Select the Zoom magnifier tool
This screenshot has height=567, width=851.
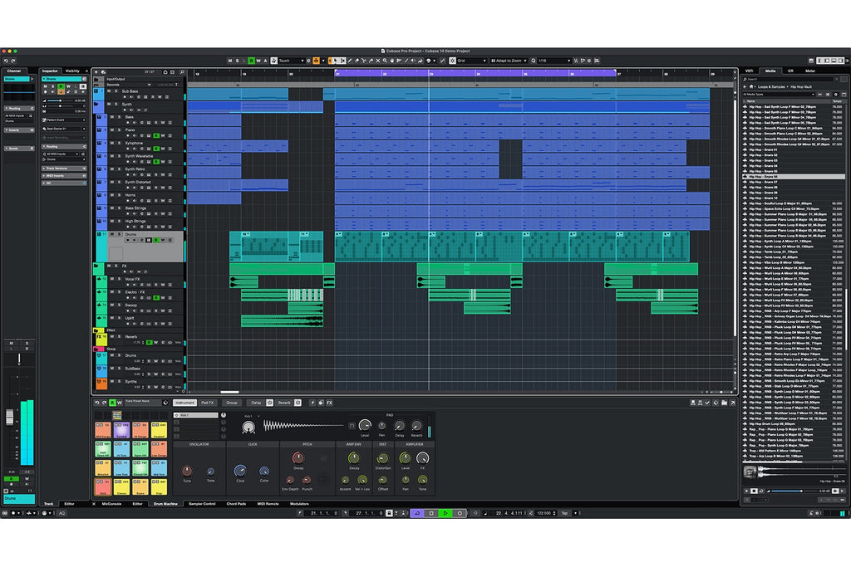[386, 61]
